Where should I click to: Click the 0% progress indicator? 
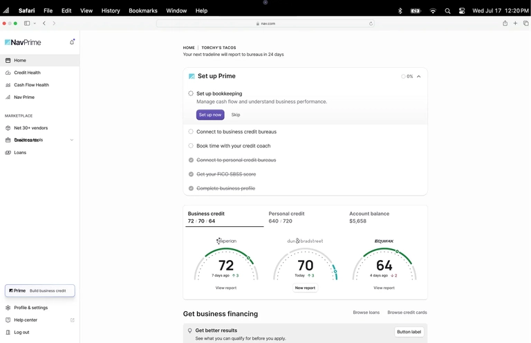(x=407, y=77)
